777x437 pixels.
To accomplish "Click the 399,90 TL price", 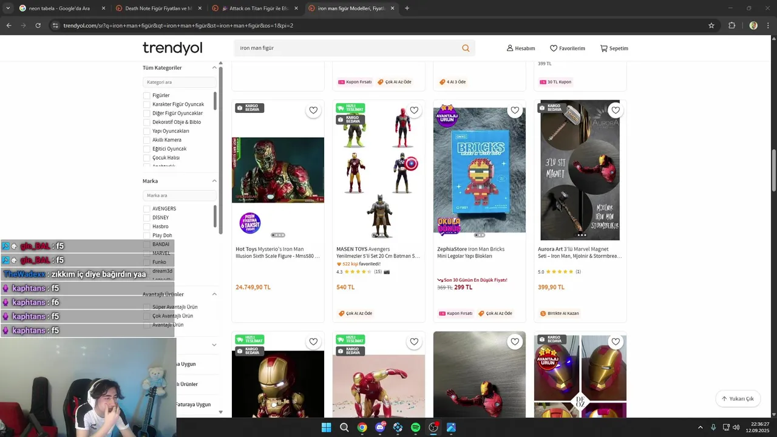I will click(x=551, y=287).
